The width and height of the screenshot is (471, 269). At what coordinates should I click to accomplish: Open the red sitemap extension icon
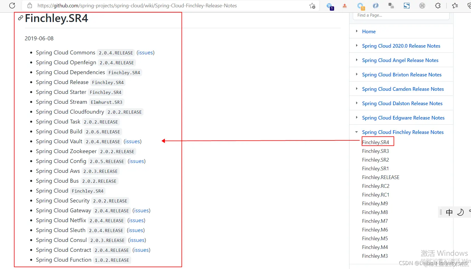[x=345, y=6]
